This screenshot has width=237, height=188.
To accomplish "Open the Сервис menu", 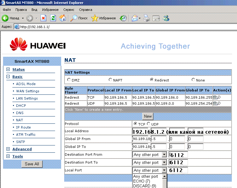I will pos(69,10).
